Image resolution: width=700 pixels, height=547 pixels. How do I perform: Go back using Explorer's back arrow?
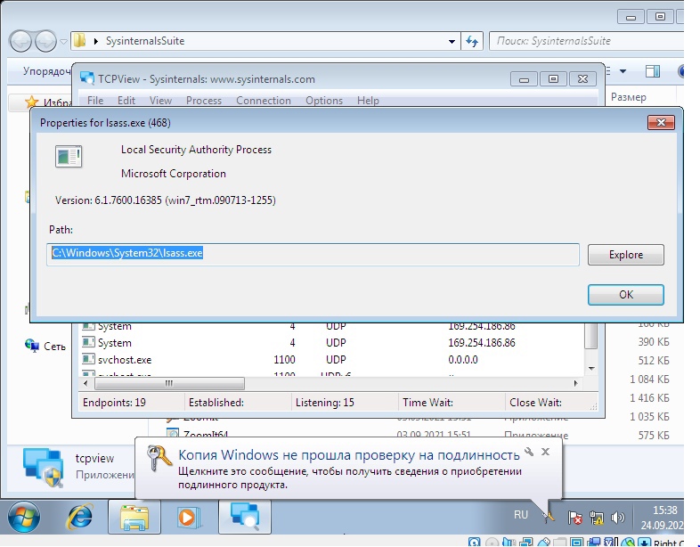point(20,42)
